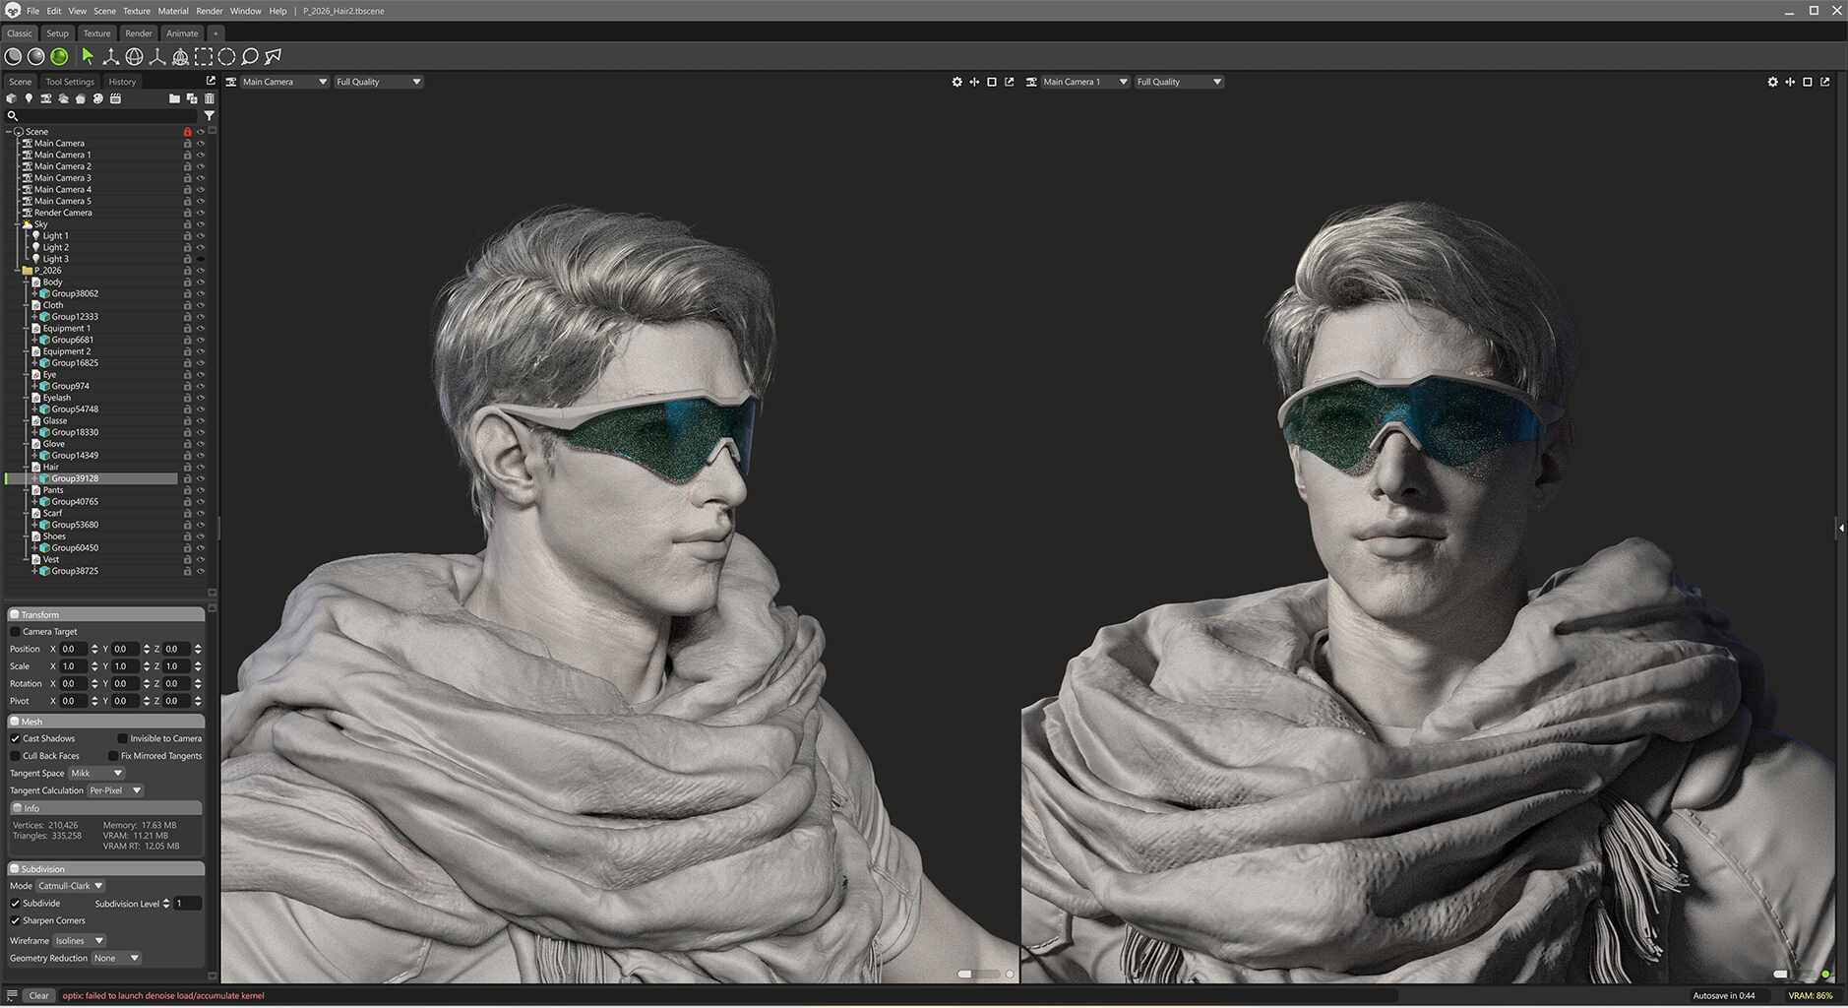Delete the selected object with trash icon
The width and height of the screenshot is (1848, 1008).
pos(209,98)
